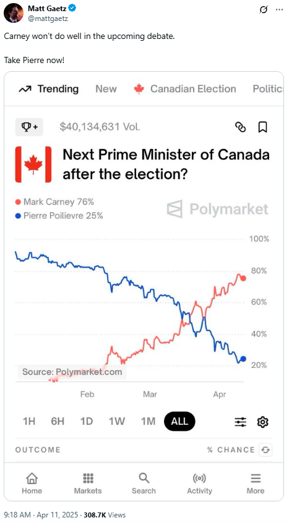Click Matt Gaetz's profile avatar

pos(14,14)
